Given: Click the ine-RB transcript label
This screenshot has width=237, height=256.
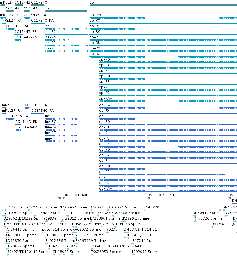Looking at the screenshot, I should (50, 26).
